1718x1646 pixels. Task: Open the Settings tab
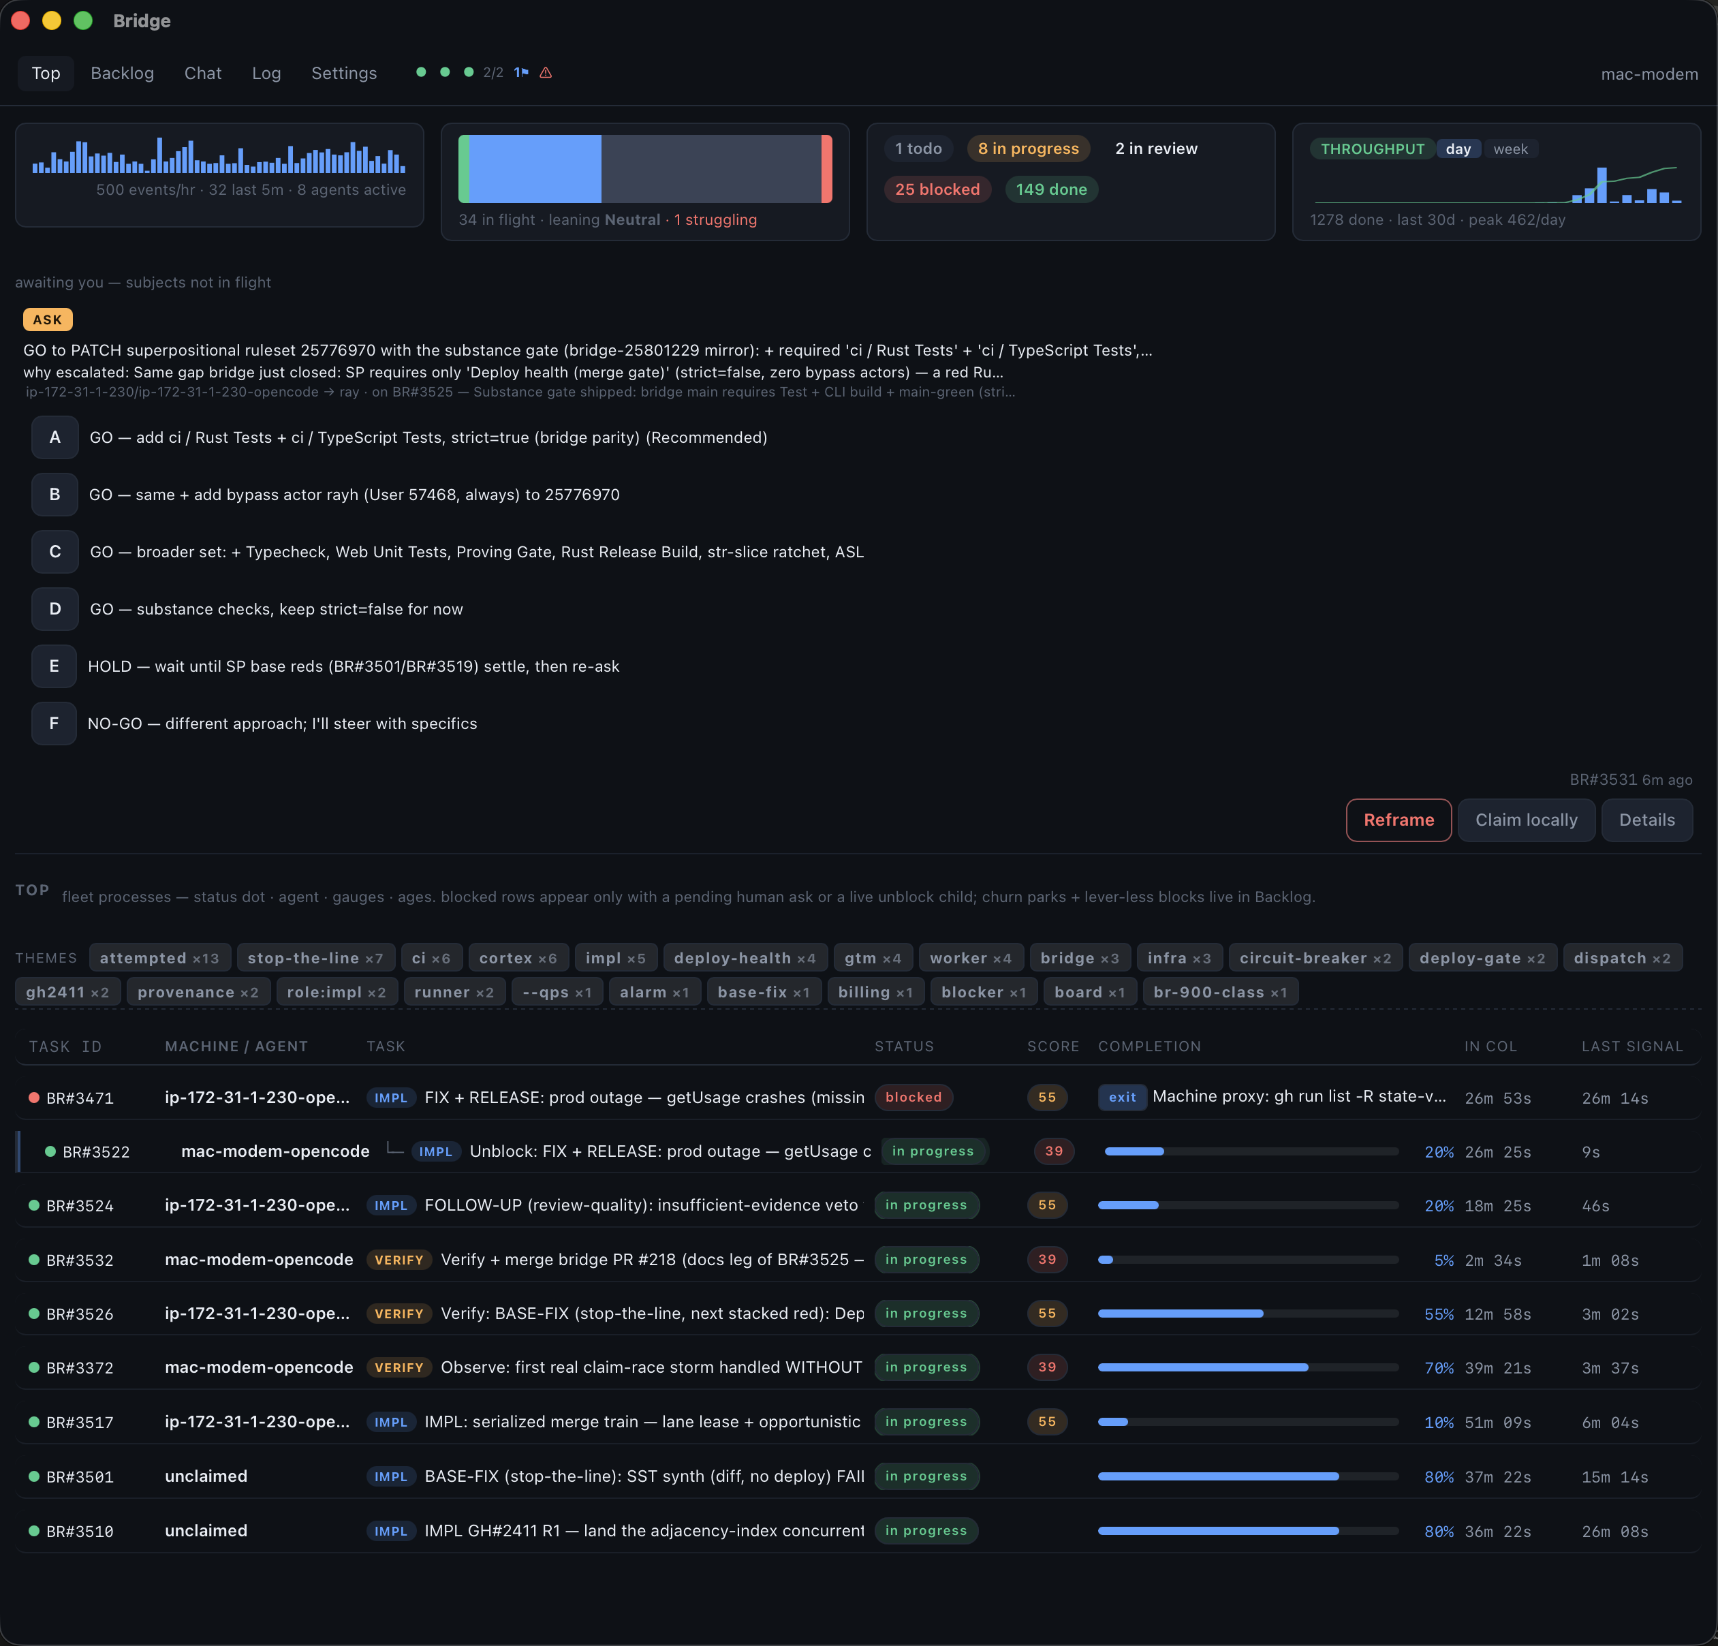(x=343, y=74)
